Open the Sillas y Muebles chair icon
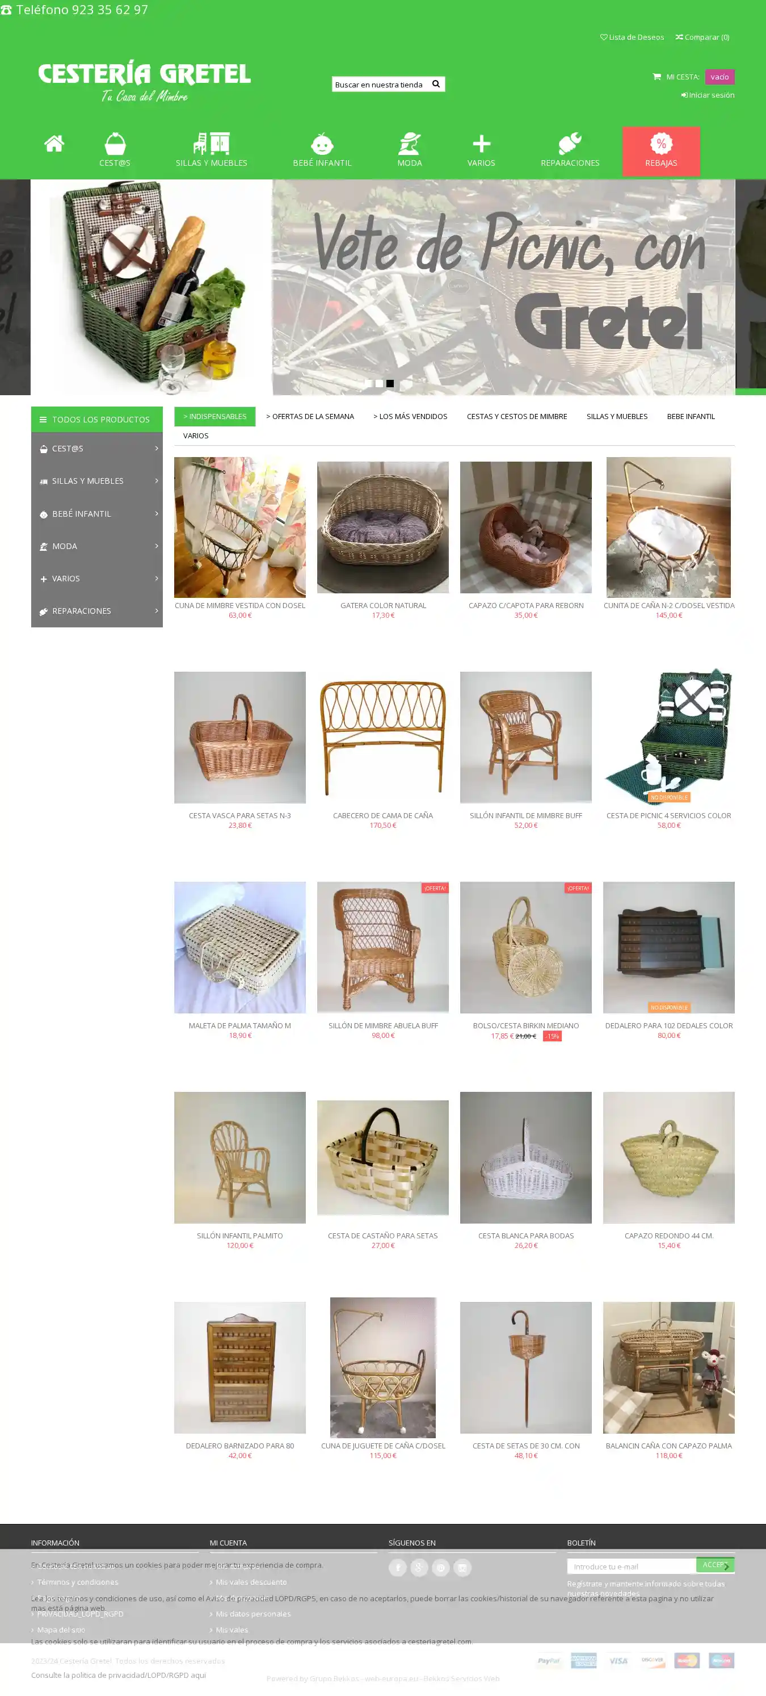This screenshot has width=766, height=1696. 211,144
